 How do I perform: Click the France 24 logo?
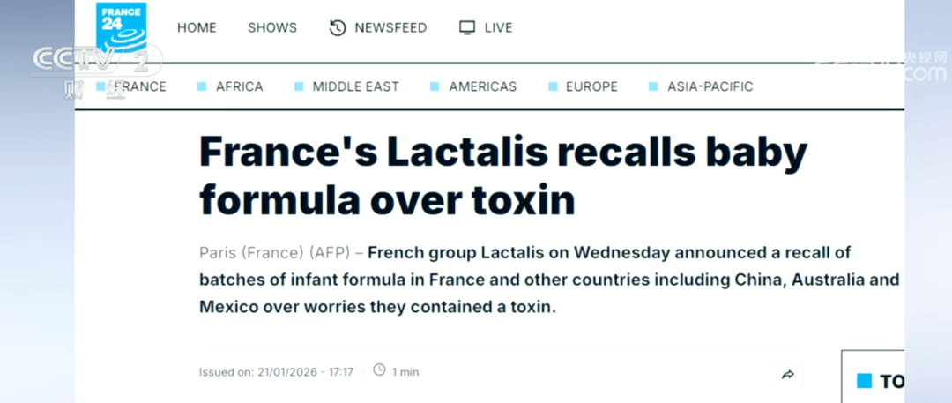122,26
